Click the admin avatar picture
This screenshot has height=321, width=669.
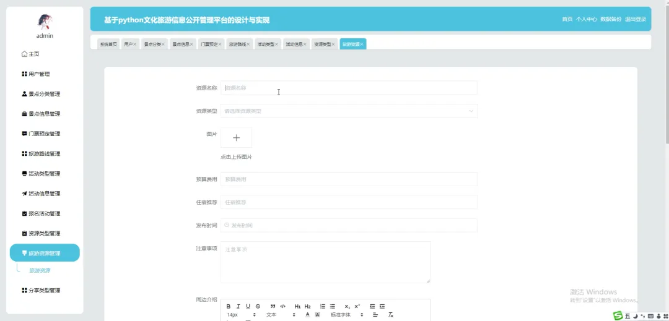tap(45, 21)
